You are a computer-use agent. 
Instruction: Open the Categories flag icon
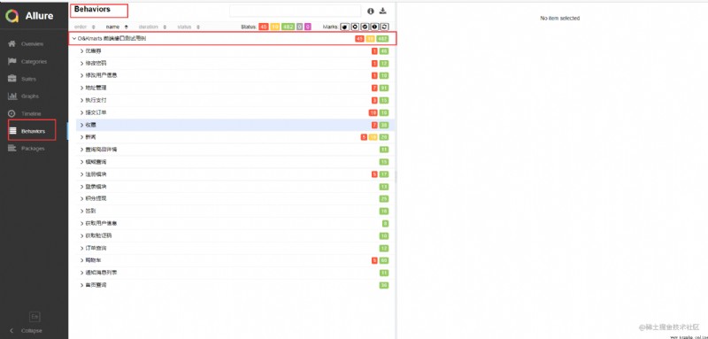click(12, 61)
